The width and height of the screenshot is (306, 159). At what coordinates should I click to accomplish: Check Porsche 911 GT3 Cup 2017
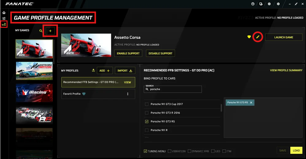click(x=147, y=104)
